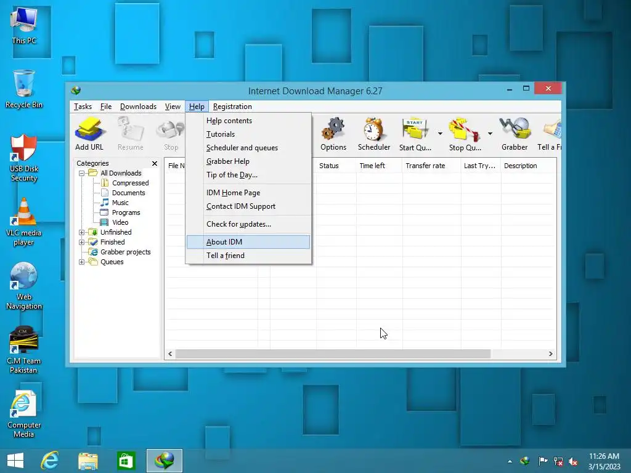The height and width of the screenshot is (473, 631).
Task: Click the Add URL toolbar icon
Action: pos(89,134)
